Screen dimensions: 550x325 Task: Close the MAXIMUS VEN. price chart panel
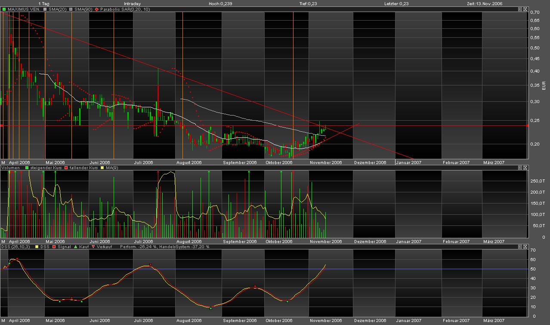coord(525,9)
